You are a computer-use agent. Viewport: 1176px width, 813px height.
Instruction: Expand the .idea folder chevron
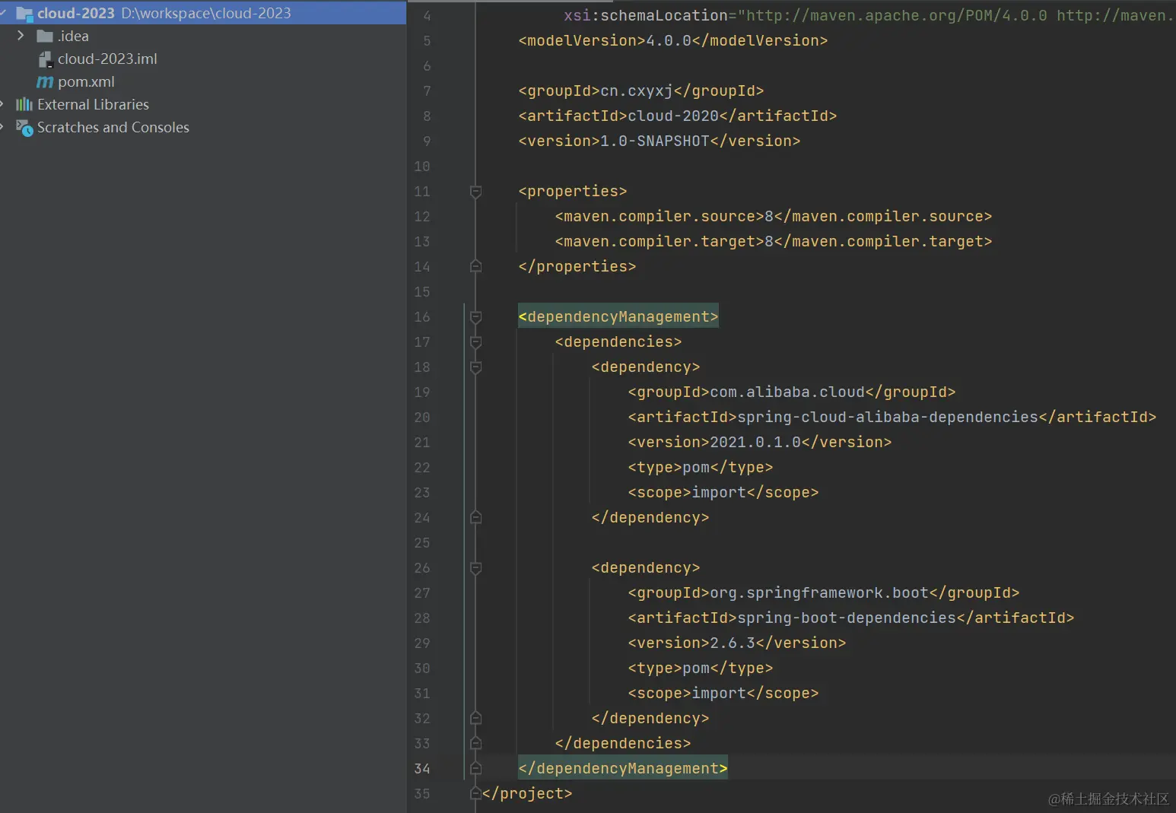click(x=21, y=36)
